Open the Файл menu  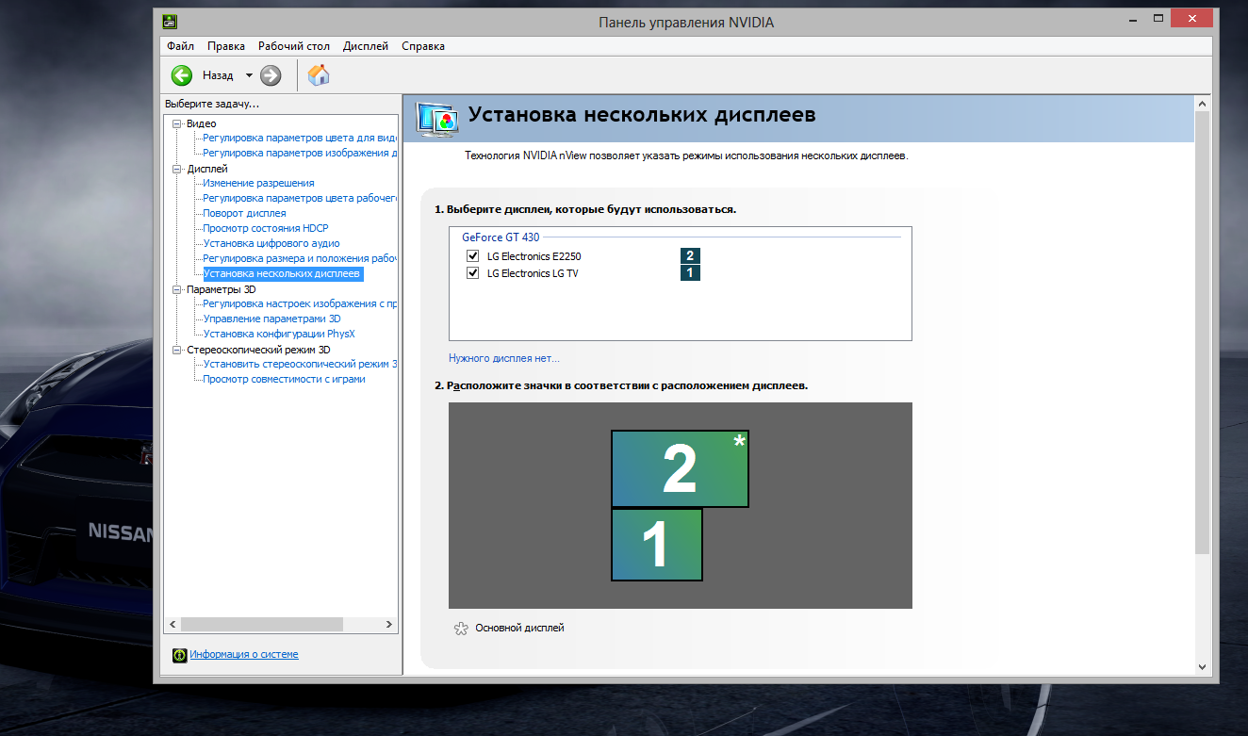[180, 46]
